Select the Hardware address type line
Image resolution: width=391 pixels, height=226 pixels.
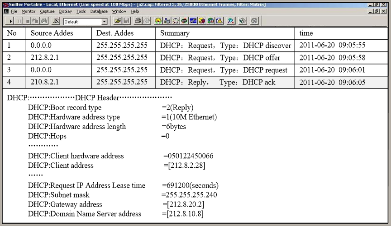pos(122,117)
